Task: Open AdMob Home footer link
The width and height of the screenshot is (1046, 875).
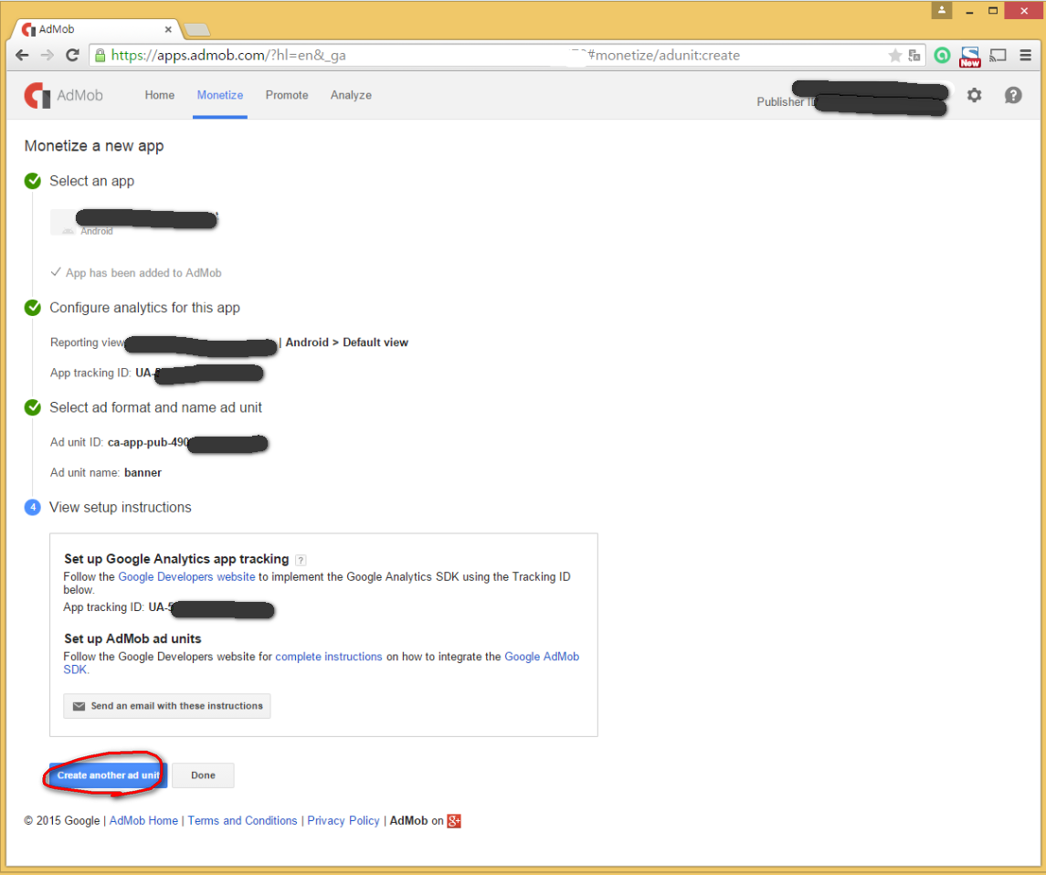Action: (143, 821)
